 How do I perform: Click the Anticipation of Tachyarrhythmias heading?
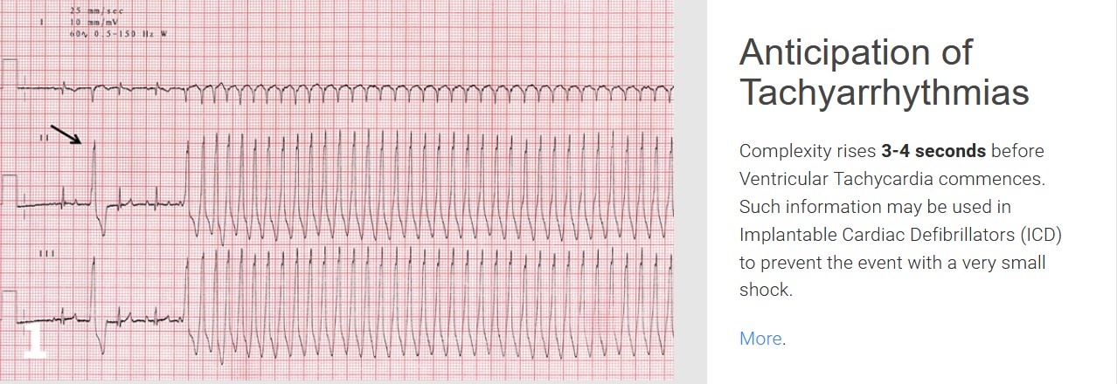tap(884, 72)
